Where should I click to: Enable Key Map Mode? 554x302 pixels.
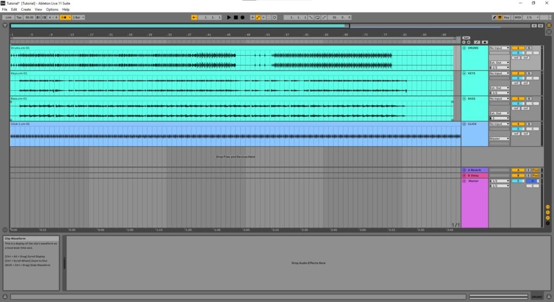coord(506,17)
